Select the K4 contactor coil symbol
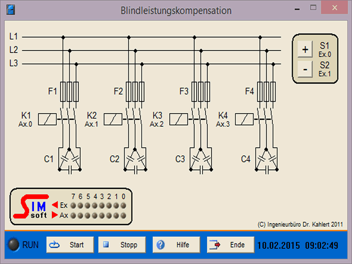Image resolution: width=352 pixels, height=264 pixels. point(244,119)
